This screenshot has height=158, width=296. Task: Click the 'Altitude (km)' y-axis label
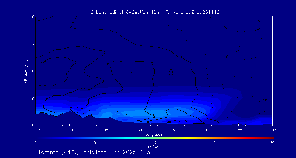pyautogui.click(x=25, y=71)
